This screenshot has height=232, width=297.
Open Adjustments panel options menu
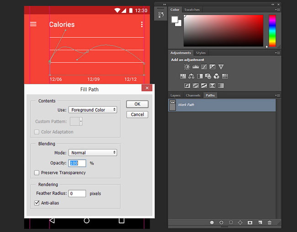(x=278, y=53)
